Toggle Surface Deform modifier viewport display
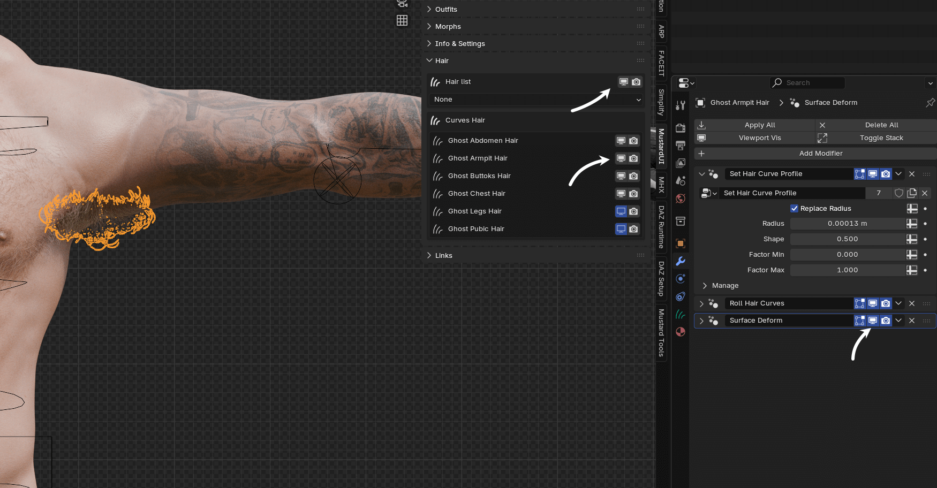This screenshot has height=488, width=937. [x=873, y=321]
